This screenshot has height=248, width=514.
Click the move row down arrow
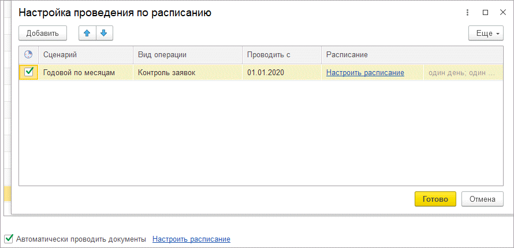tap(104, 33)
